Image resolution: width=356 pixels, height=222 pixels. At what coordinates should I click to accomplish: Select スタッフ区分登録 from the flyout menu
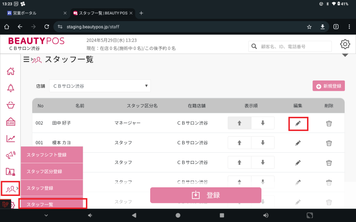tap(52, 171)
